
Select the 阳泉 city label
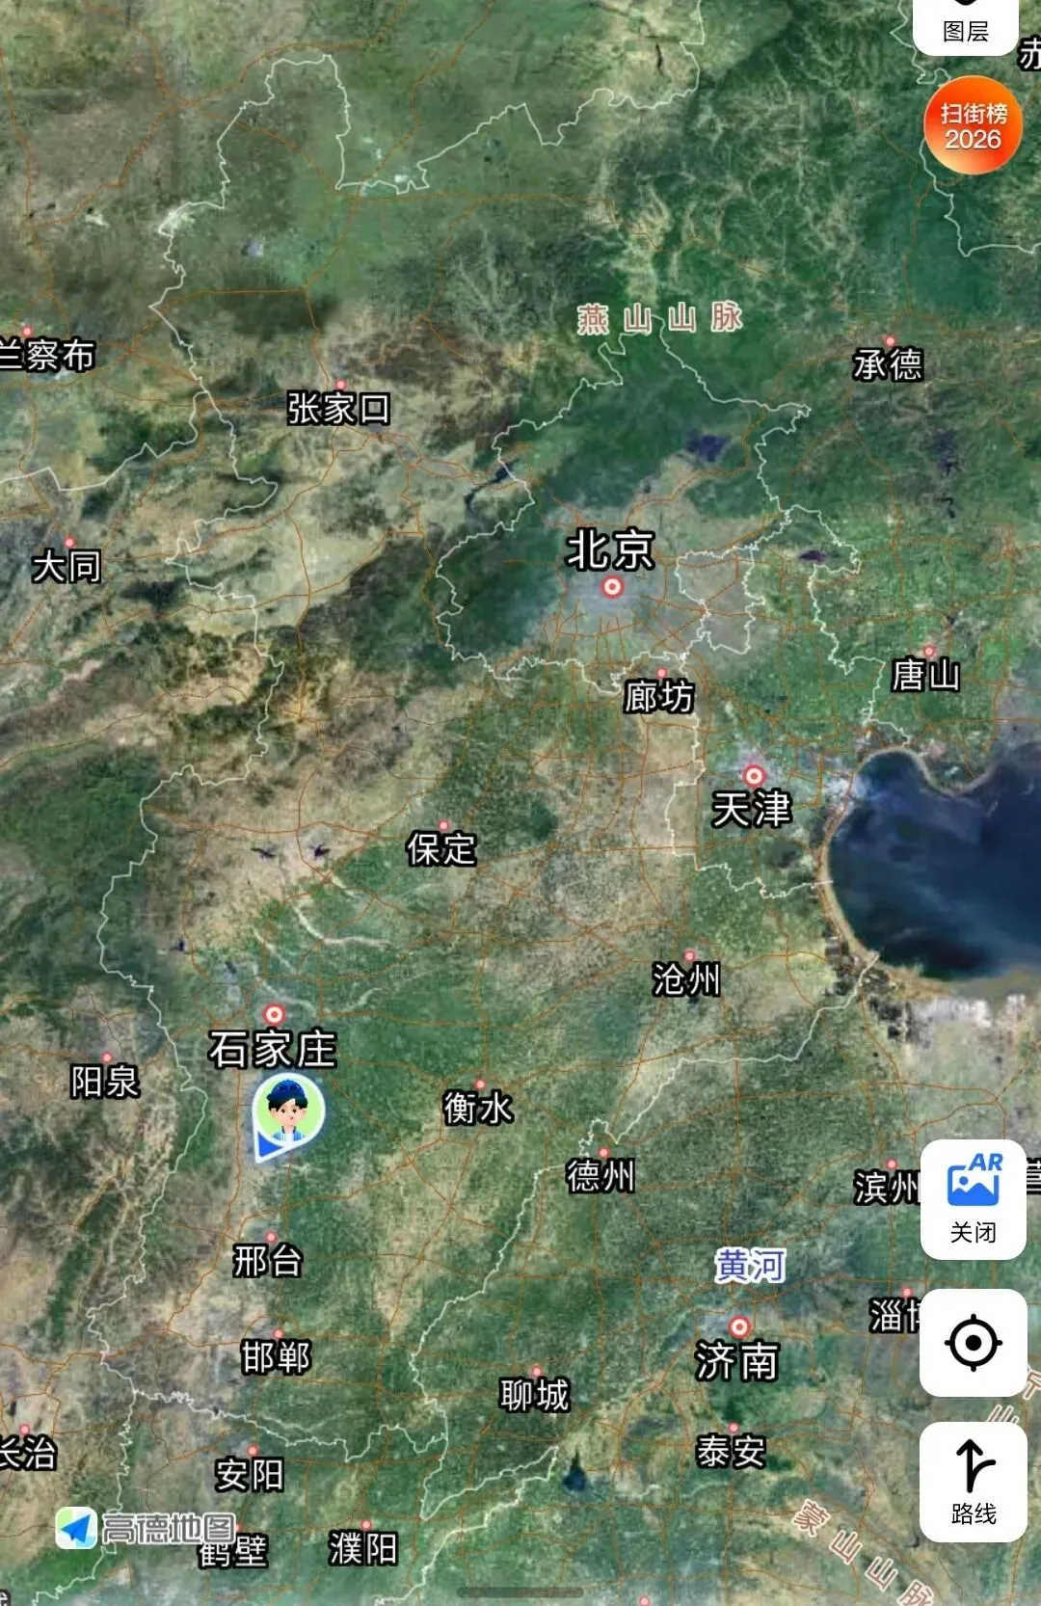pos(105,1082)
